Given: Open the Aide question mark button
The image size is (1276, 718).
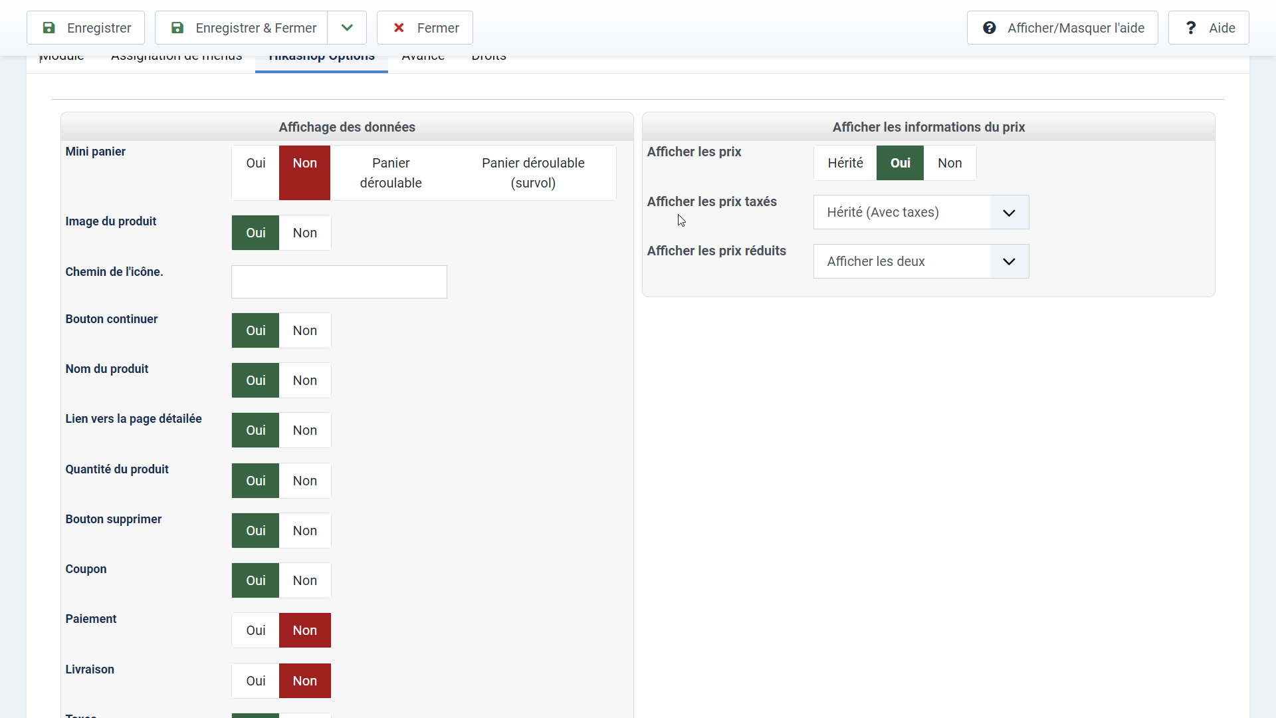Looking at the screenshot, I should 1208,28.
